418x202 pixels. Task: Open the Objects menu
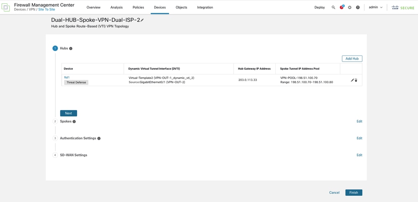(x=182, y=8)
